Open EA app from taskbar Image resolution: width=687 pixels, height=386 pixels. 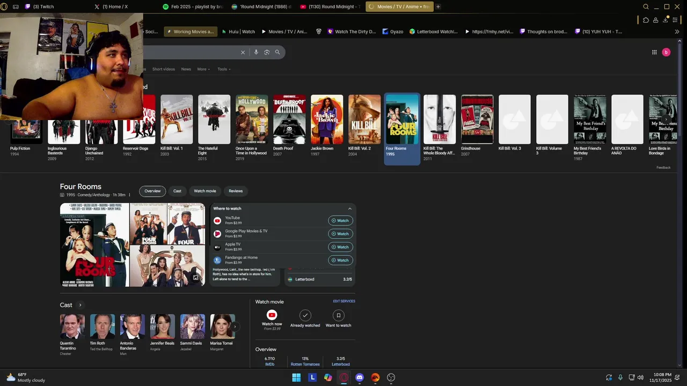click(x=375, y=377)
